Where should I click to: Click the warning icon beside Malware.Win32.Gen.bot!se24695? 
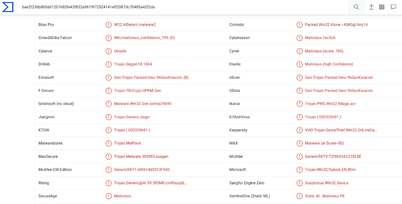click(109, 104)
